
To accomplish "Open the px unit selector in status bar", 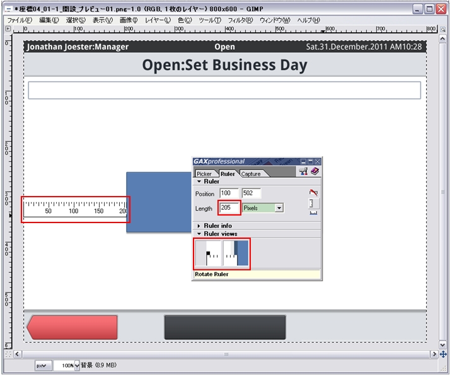I will [42, 366].
